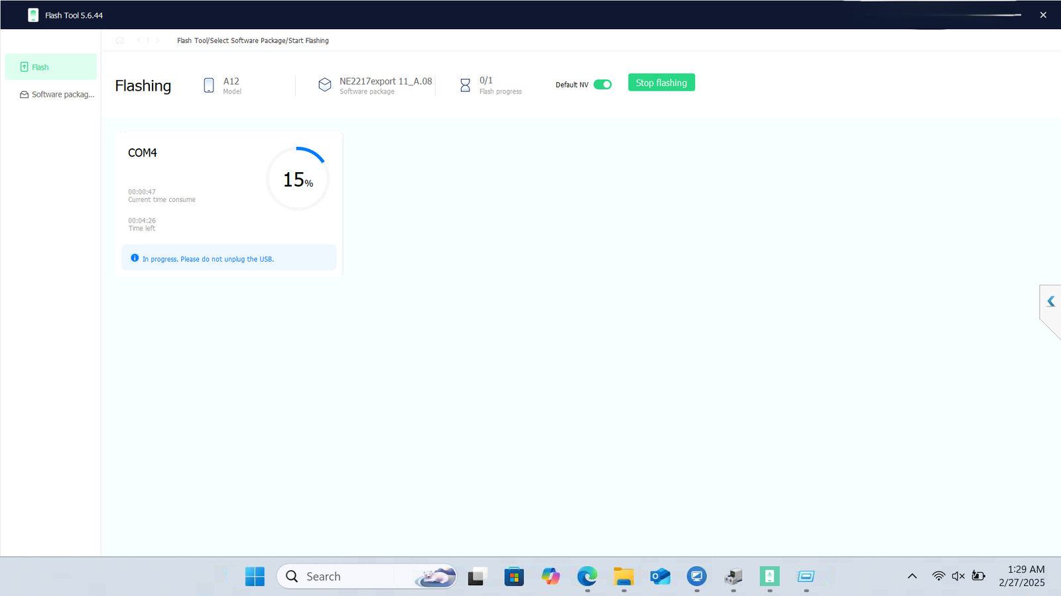Viewport: 1061px width, 596px height.
Task: Click the Start Flashing breadcrumb entry
Action: pos(308,40)
